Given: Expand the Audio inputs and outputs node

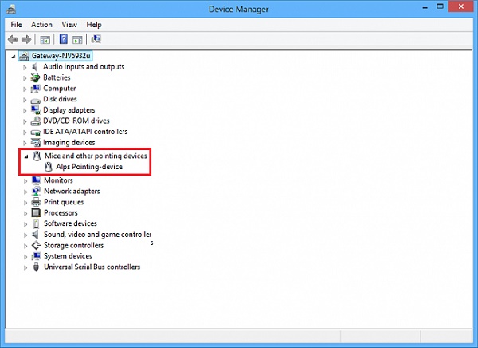Looking at the screenshot, I should coord(25,67).
